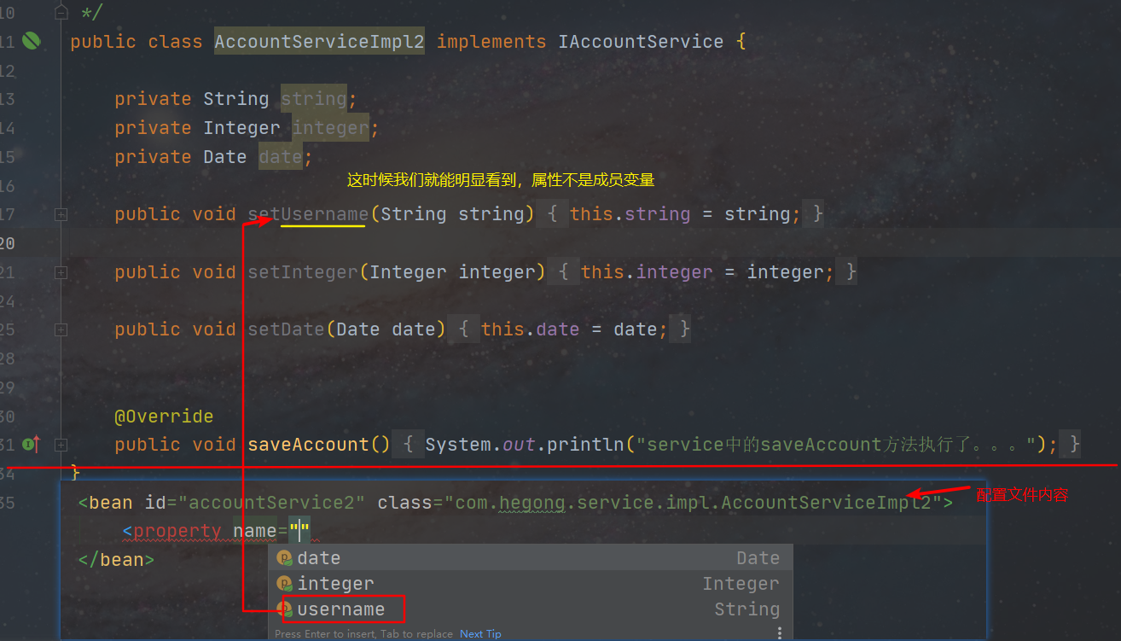Click the @Override annotation
This screenshot has width=1121, height=641.
(x=165, y=417)
